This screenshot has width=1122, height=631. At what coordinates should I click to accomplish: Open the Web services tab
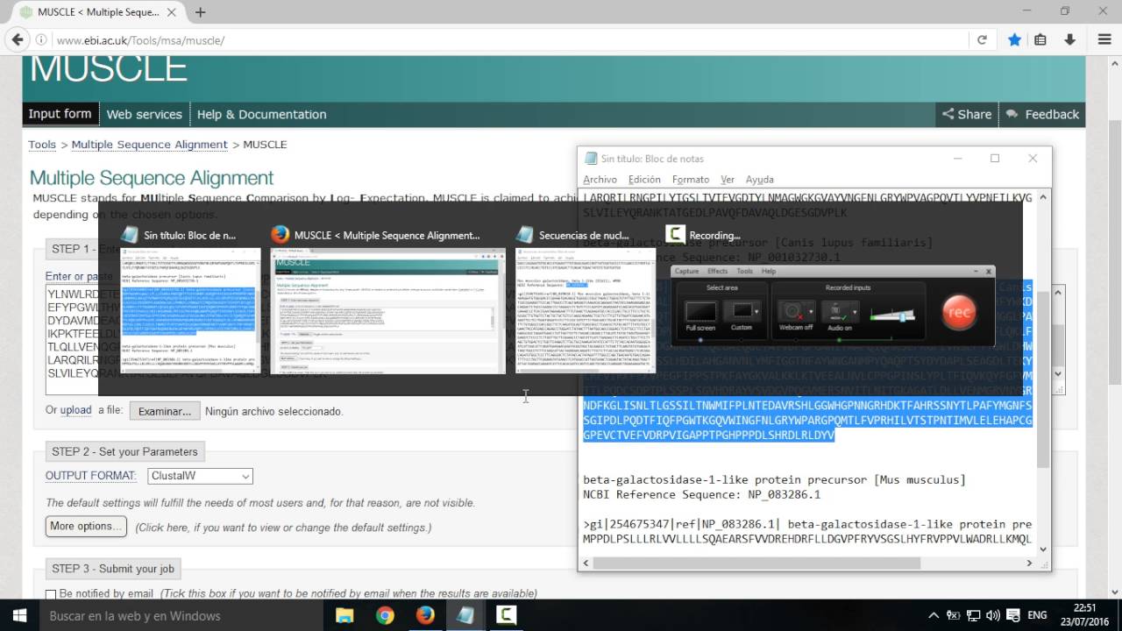144,115
